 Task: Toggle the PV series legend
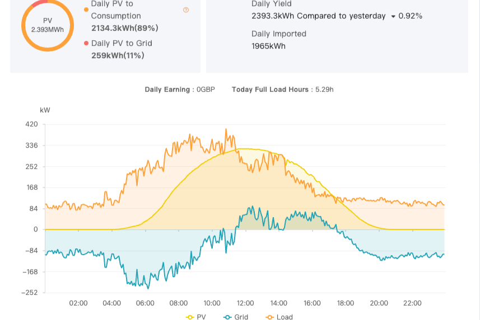pyautogui.click(x=196, y=317)
